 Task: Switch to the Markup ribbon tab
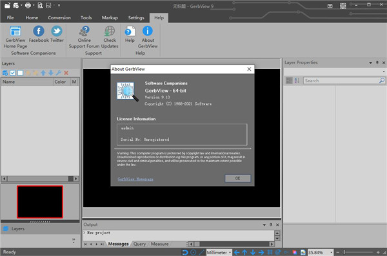(x=110, y=18)
